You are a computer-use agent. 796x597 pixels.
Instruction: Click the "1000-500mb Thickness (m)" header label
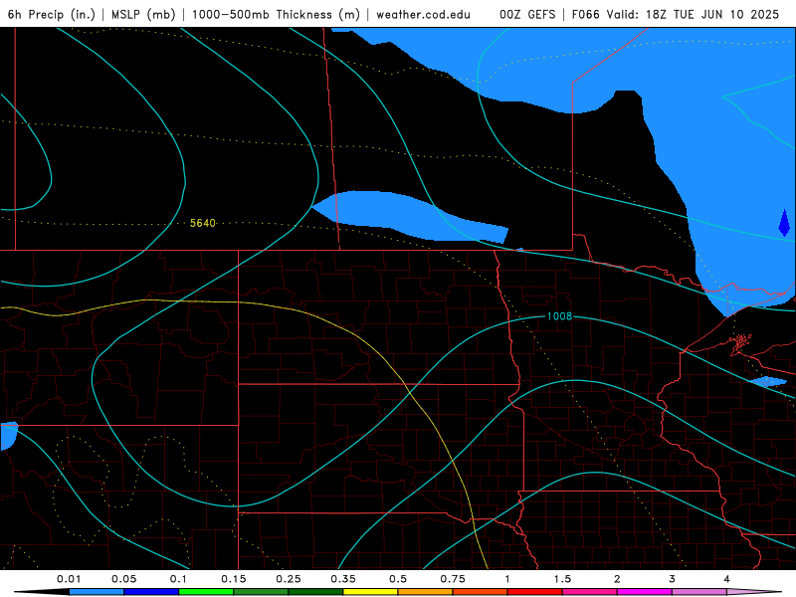276,14
